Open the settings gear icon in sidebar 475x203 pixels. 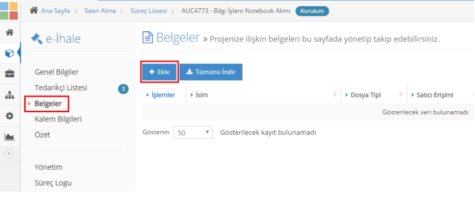point(10,116)
